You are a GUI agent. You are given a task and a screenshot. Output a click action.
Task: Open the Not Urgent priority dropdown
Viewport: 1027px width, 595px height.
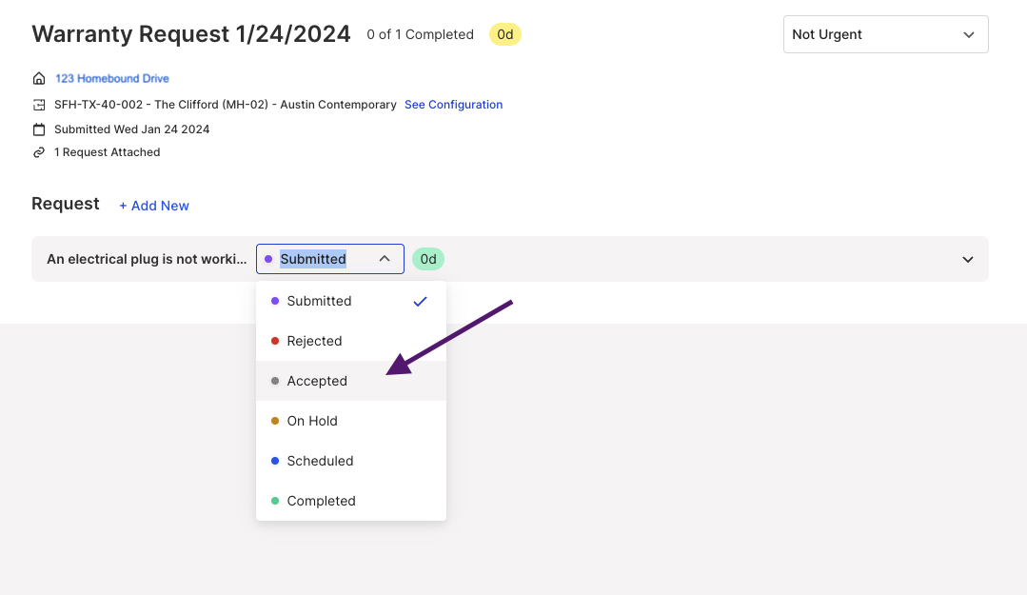click(885, 34)
